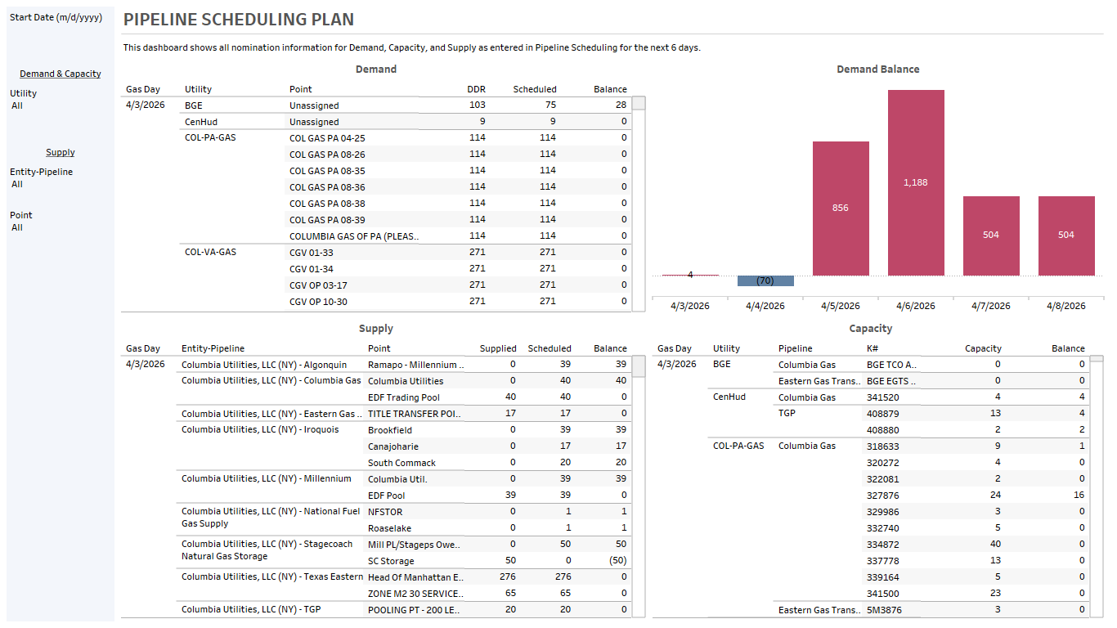Click the SC Storage row in Supply

(391, 561)
